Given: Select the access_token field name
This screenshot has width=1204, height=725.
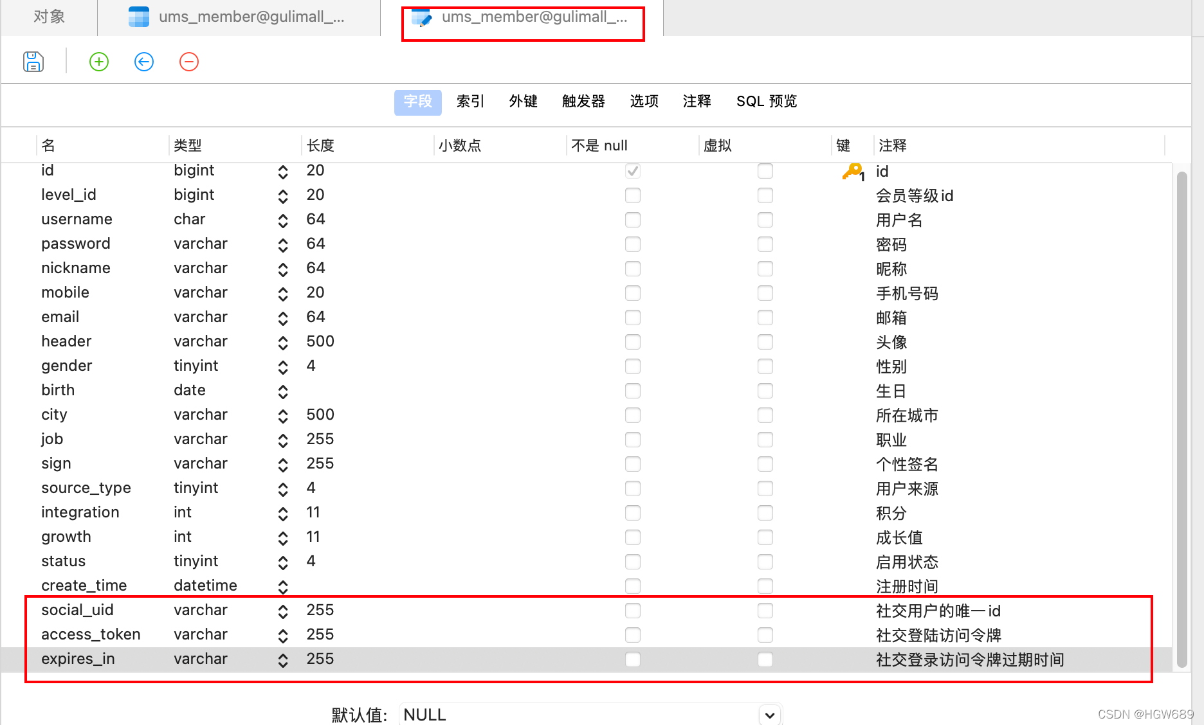Looking at the screenshot, I should [91, 634].
